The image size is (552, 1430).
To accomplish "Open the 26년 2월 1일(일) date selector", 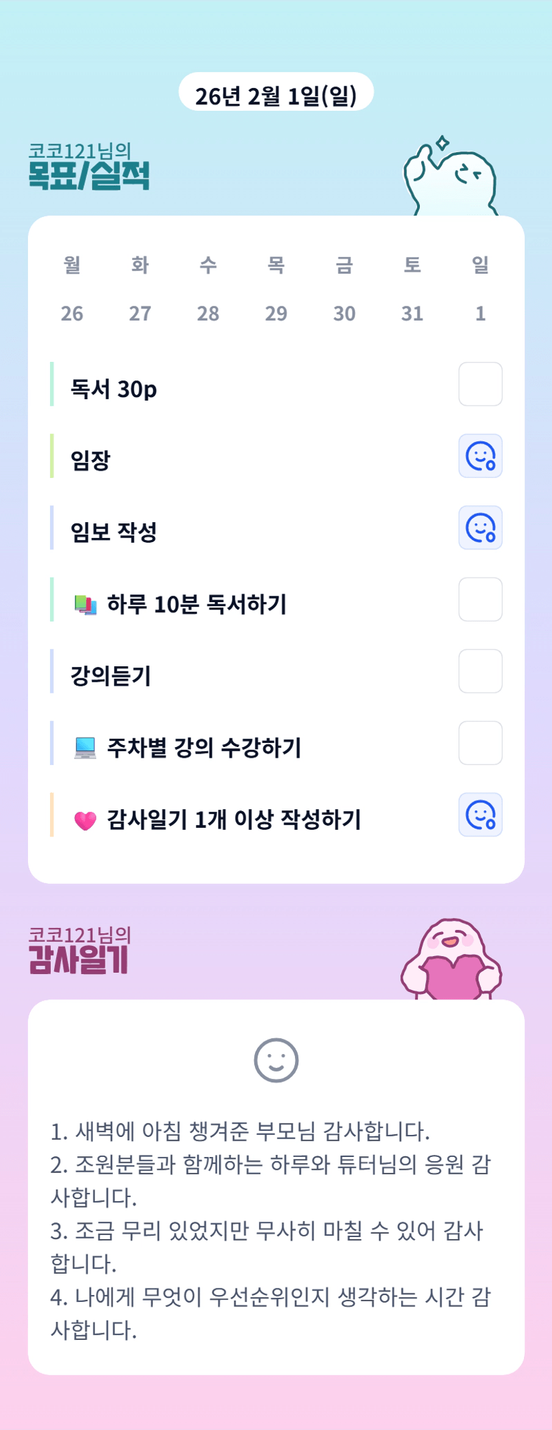I will tap(276, 93).
